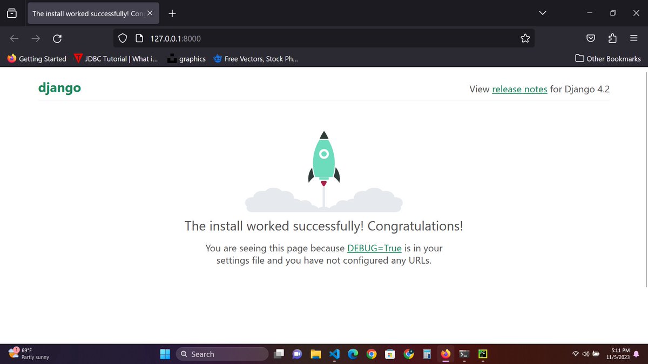Open Task View on the taskbar
The height and width of the screenshot is (364, 648).
[279, 354]
